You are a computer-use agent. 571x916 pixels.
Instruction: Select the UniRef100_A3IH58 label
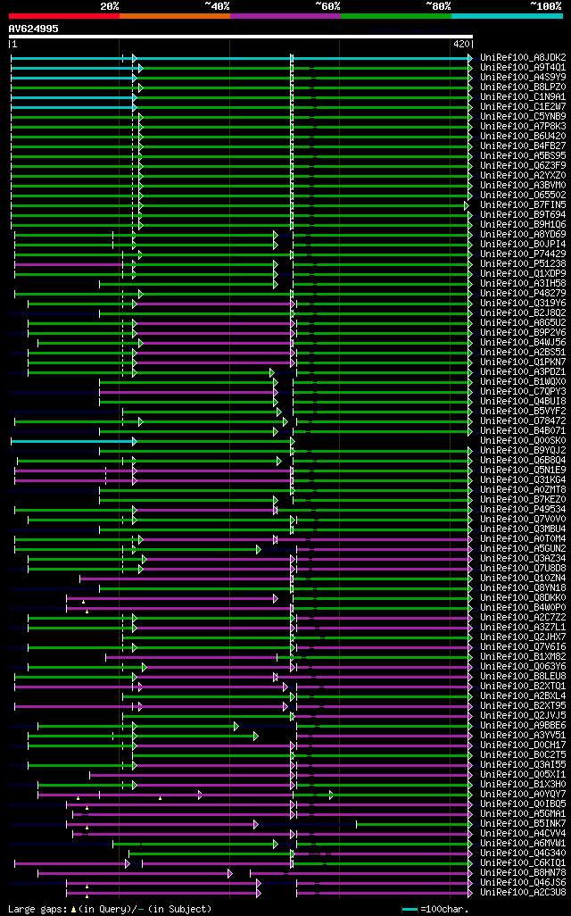point(523,283)
